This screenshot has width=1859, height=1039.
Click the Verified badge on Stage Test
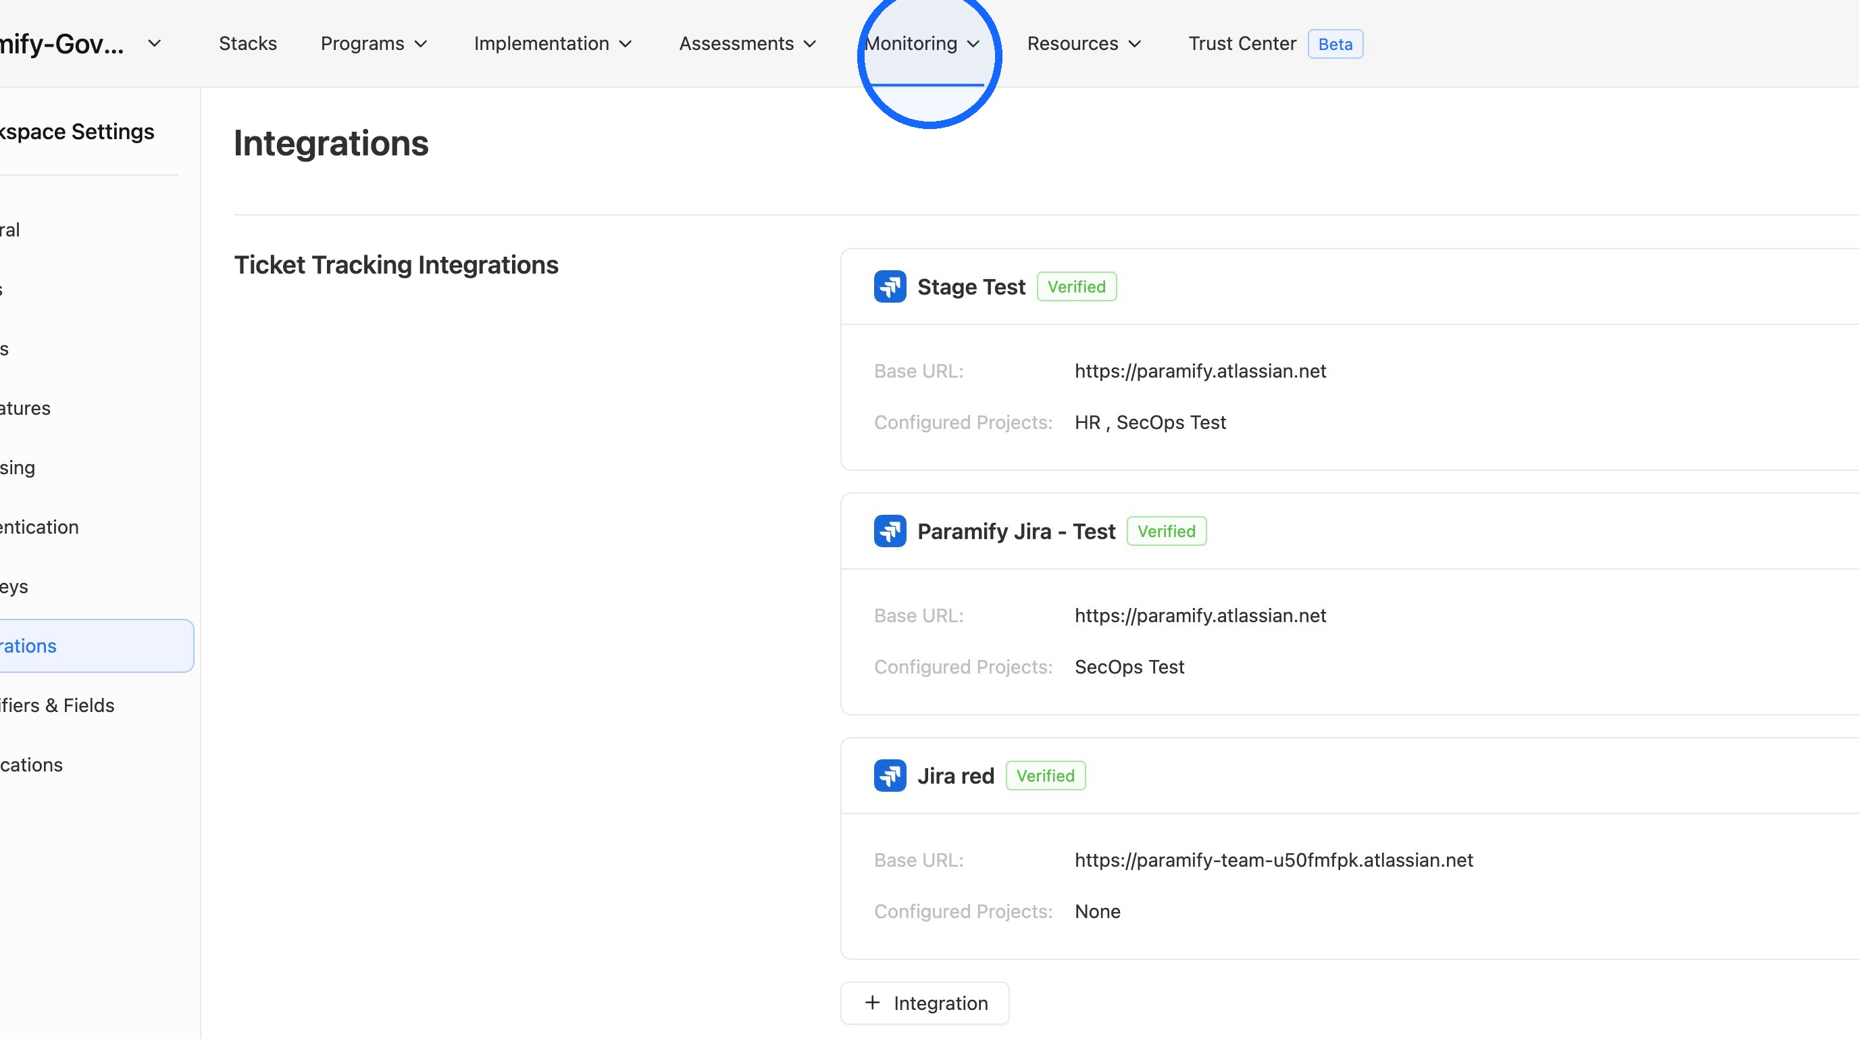[x=1077, y=286]
